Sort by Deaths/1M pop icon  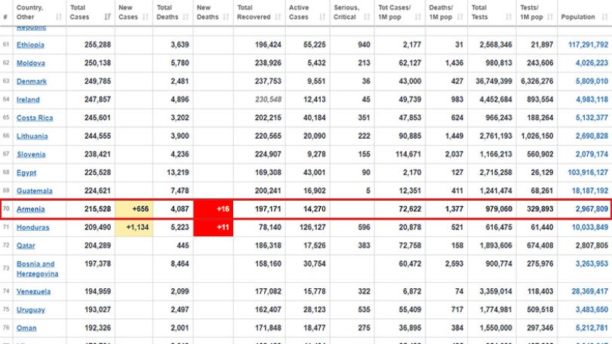click(x=460, y=17)
